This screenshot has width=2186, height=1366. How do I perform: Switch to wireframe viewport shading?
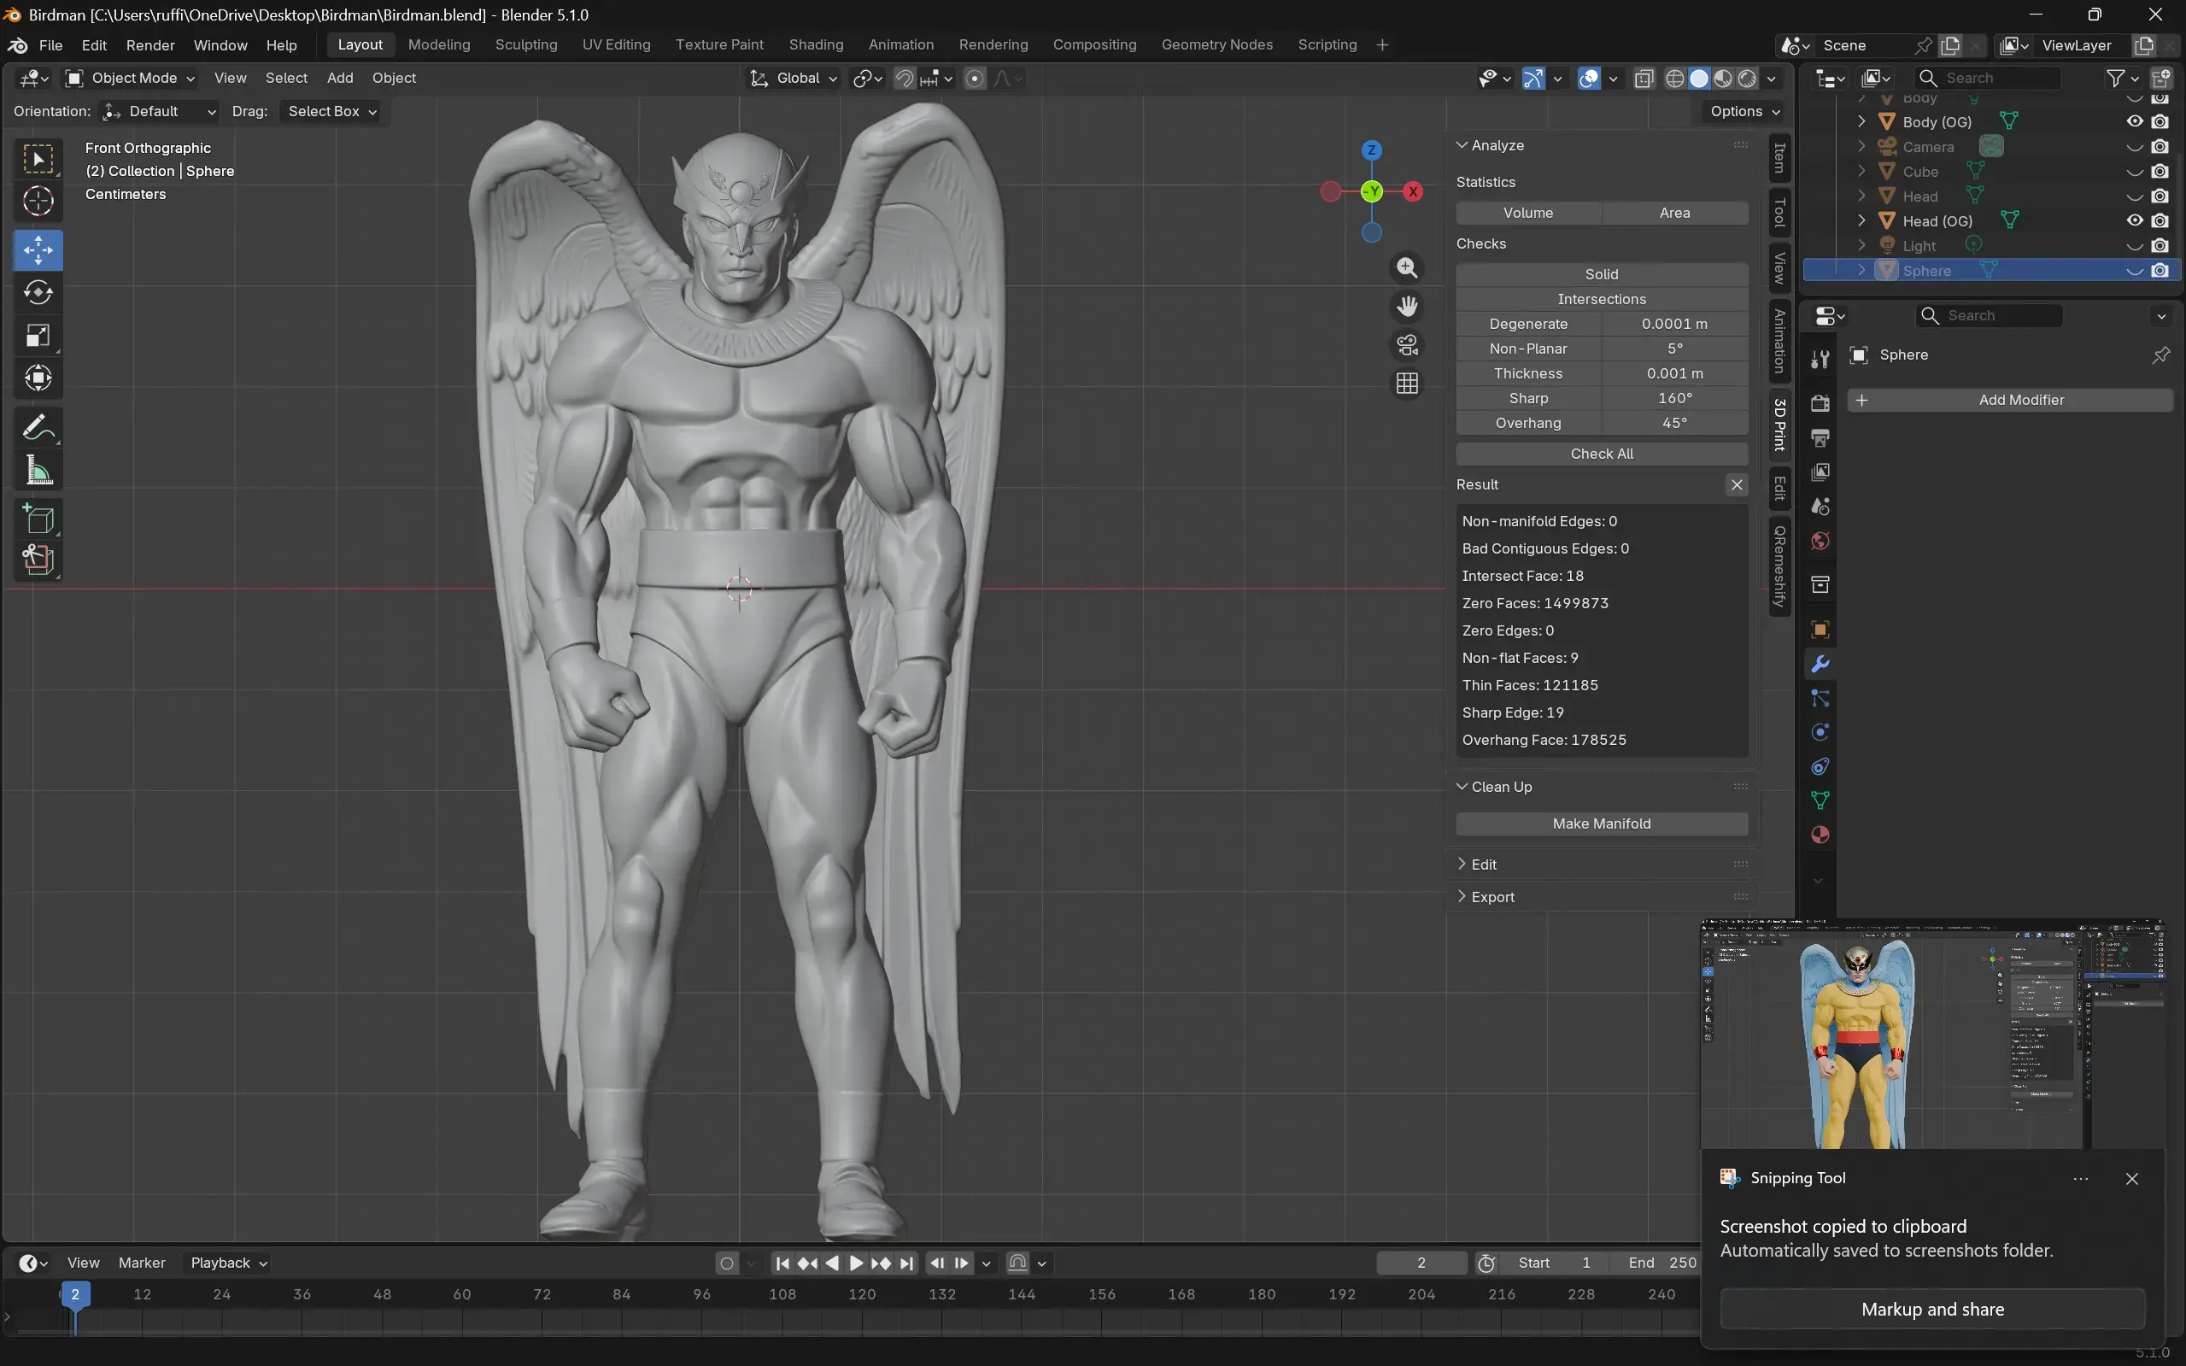click(1674, 79)
